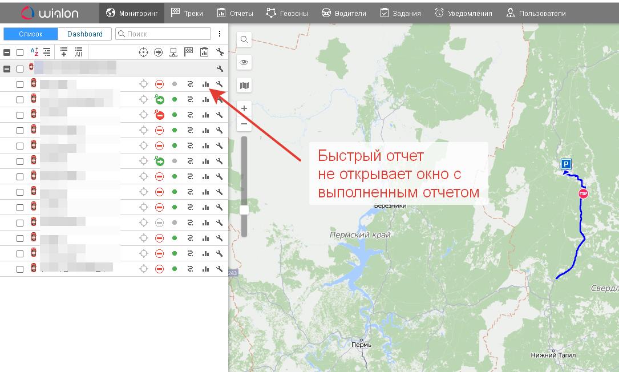The height and width of the screenshot is (372, 619).
Task: Click the map search magnifier button
Action: (244, 39)
